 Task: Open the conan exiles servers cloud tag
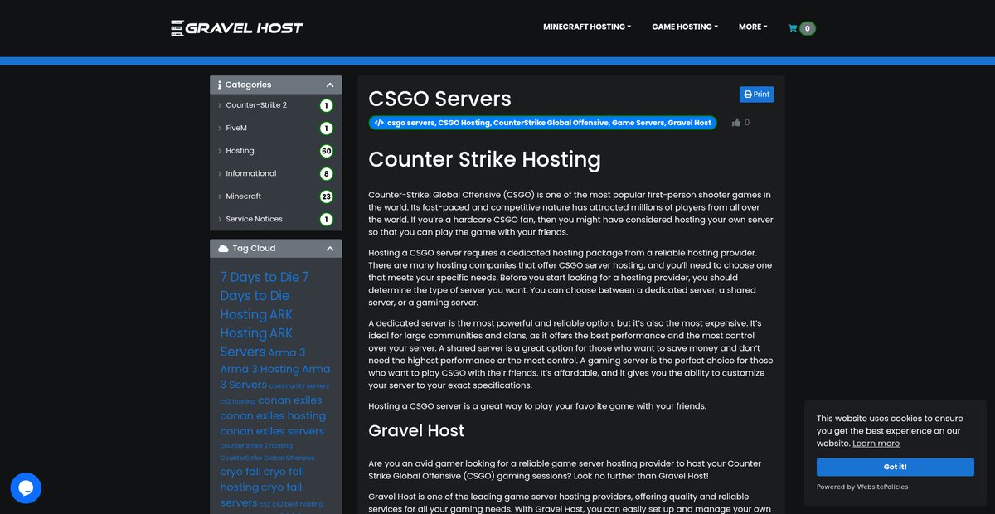pos(272,432)
